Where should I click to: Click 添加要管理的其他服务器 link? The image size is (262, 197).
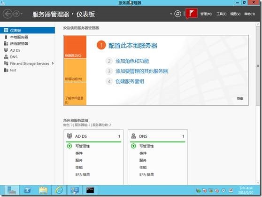141,71
